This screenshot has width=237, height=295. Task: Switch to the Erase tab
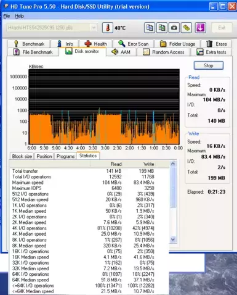tap(216, 44)
